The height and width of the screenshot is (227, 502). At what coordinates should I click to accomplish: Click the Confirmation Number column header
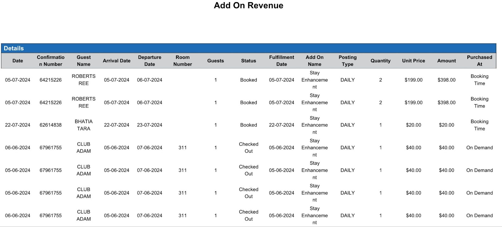(x=51, y=61)
